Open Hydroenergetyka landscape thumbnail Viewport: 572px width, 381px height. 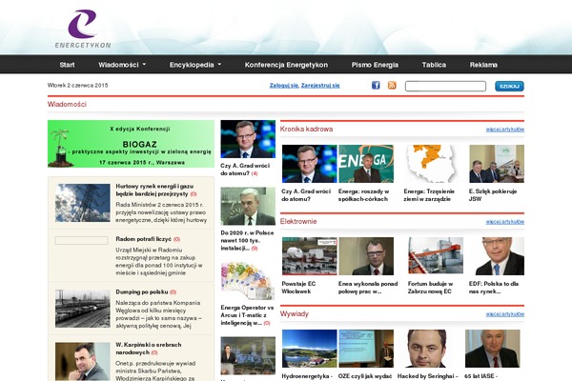[x=309, y=349]
